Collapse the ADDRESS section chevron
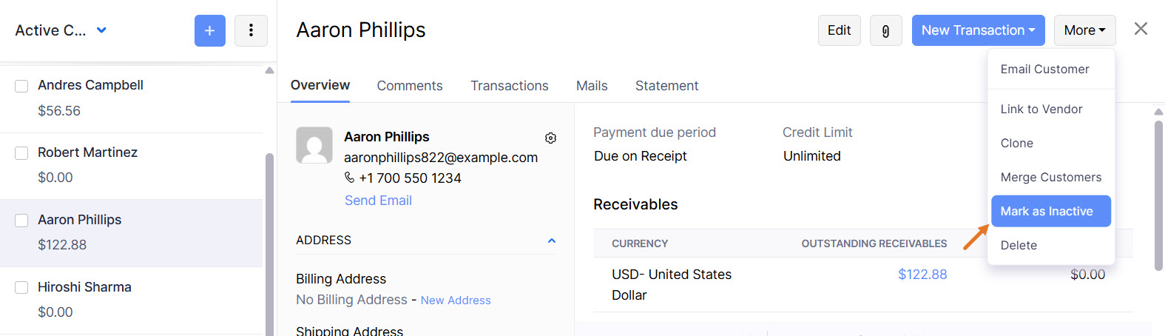 [x=551, y=241]
